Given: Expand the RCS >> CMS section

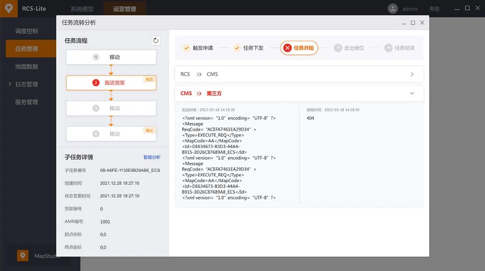Looking at the screenshot, I should click(412, 74).
